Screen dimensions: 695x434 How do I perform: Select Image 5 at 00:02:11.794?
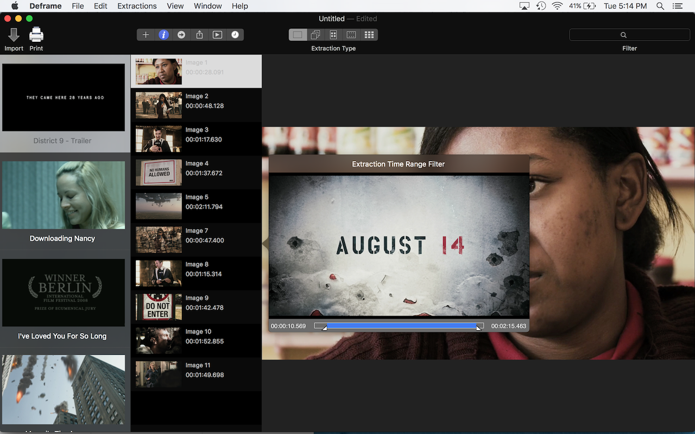point(196,206)
